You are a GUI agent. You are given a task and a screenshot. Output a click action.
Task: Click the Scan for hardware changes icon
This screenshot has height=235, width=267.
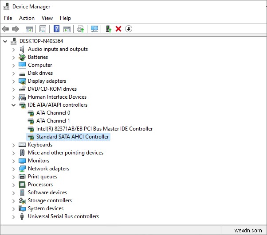point(94,29)
